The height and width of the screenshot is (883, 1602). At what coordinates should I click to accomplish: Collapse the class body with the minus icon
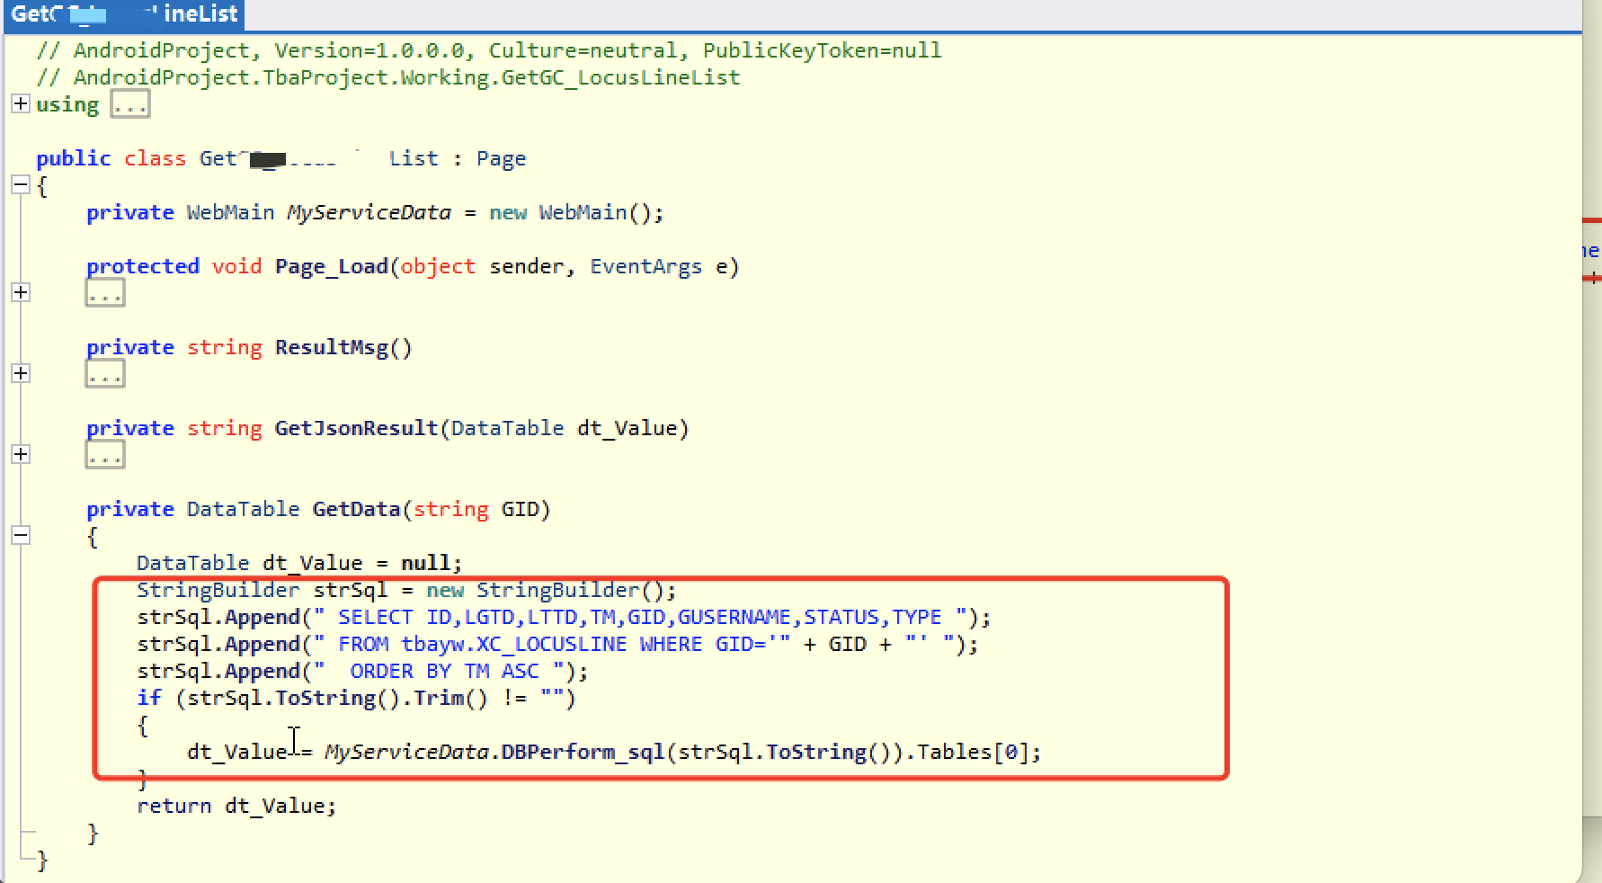(x=20, y=185)
